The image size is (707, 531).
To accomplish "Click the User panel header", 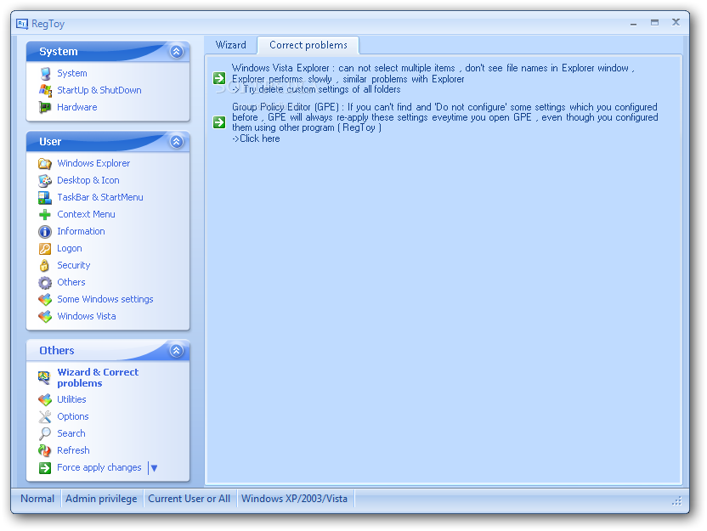I will pyautogui.click(x=108, y=142).
